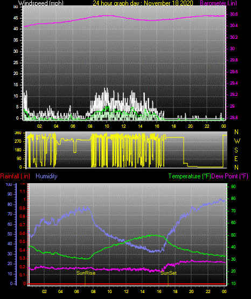This screenshot has width=251, height=299.
Task: Click the N label atop direction scale
Action: (236, 132)
